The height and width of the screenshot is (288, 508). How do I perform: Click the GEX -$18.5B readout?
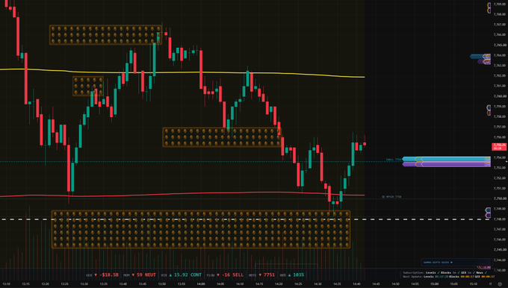click(102, 275)
